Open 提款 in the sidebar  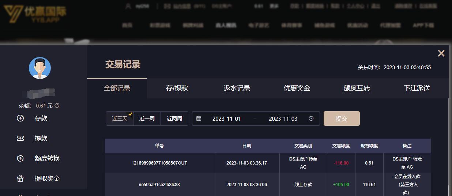tap(41, 138)
